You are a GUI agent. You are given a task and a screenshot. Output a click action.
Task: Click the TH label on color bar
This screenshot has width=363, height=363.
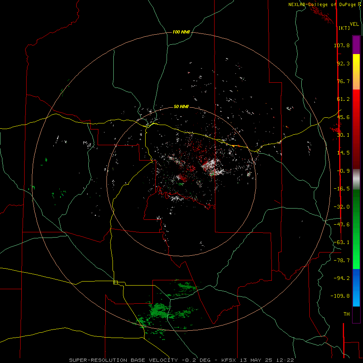[346, 314]
